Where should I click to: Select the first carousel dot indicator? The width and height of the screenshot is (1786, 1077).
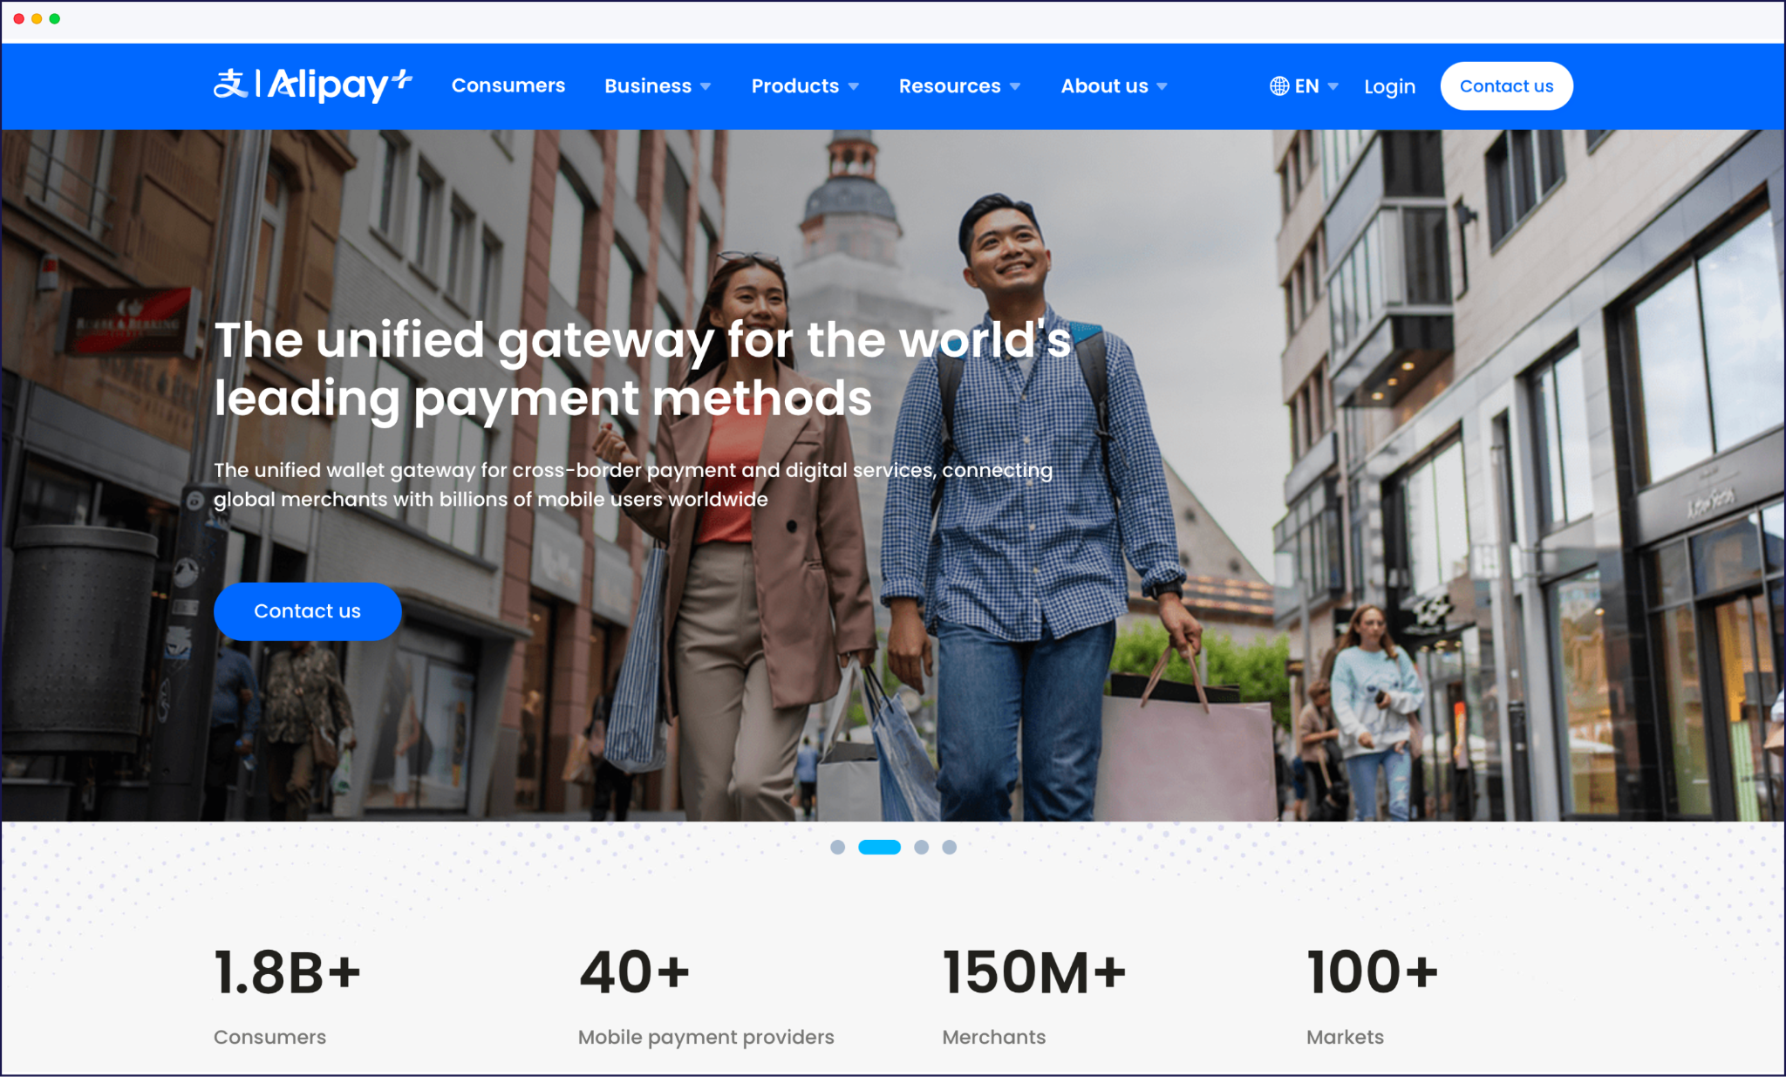838,847
